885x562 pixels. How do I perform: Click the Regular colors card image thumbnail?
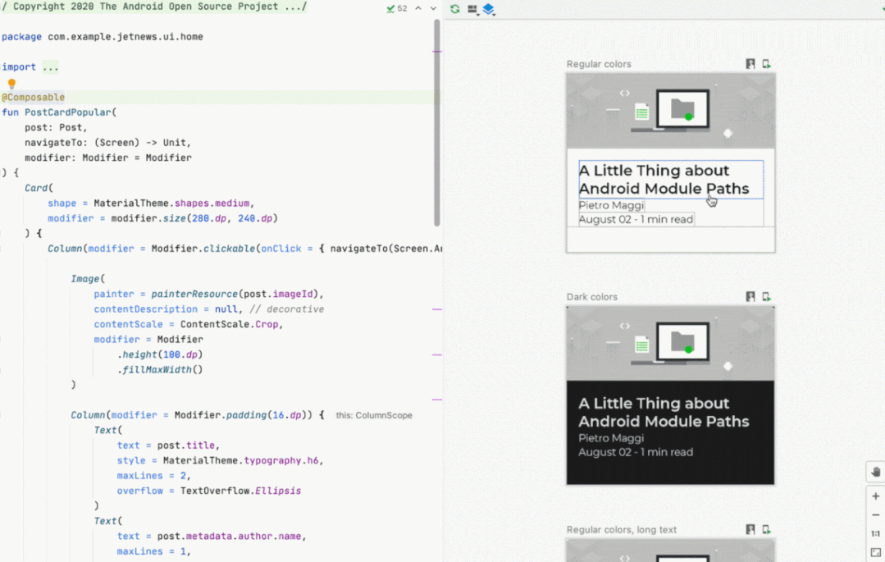(x=671, y=112)
